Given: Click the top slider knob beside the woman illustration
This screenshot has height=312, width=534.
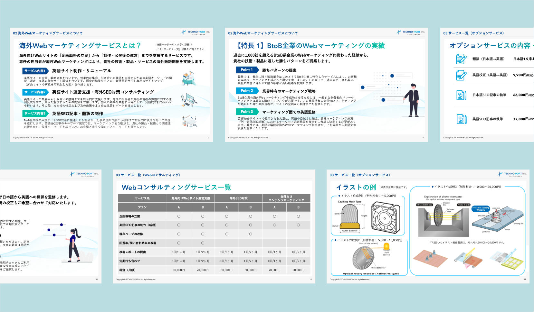Looking at the screenshot, I should point(61,225).
